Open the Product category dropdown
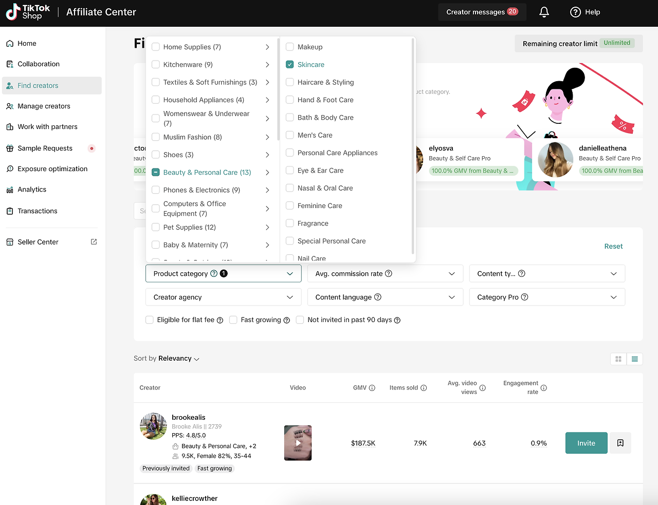 pyautogui.click(x=224, y=273)
